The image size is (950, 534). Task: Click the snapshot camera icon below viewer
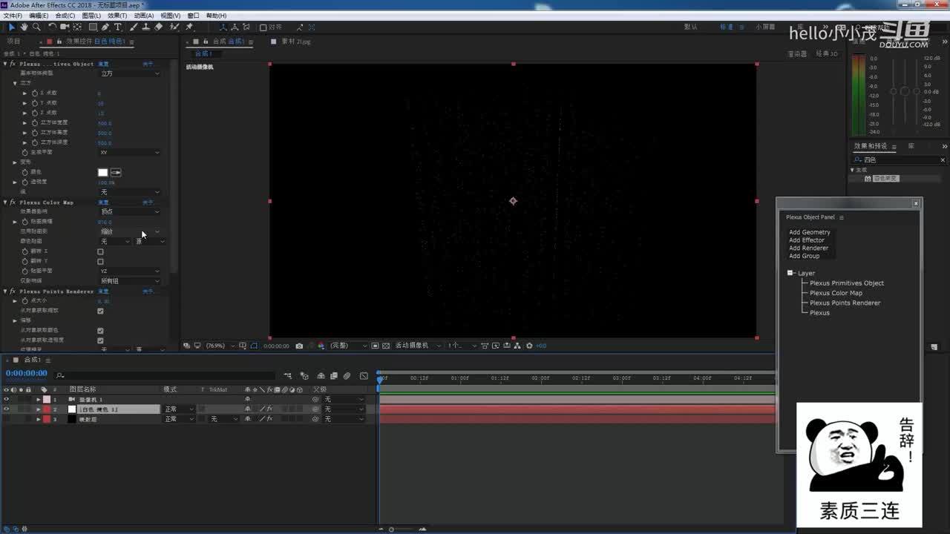click(x=299, y=346)
